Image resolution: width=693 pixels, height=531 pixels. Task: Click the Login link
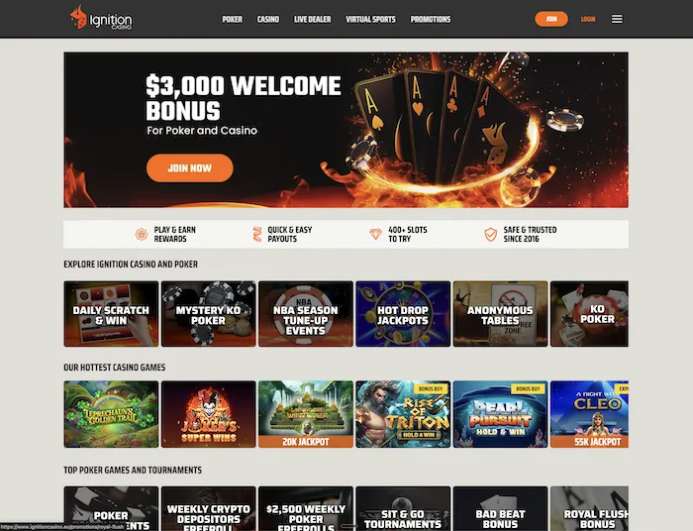588,19
